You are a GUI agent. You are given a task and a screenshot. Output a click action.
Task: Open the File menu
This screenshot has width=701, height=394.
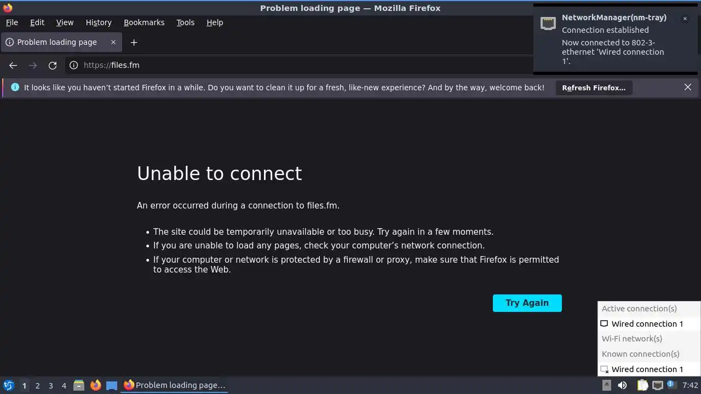point(12,22)
